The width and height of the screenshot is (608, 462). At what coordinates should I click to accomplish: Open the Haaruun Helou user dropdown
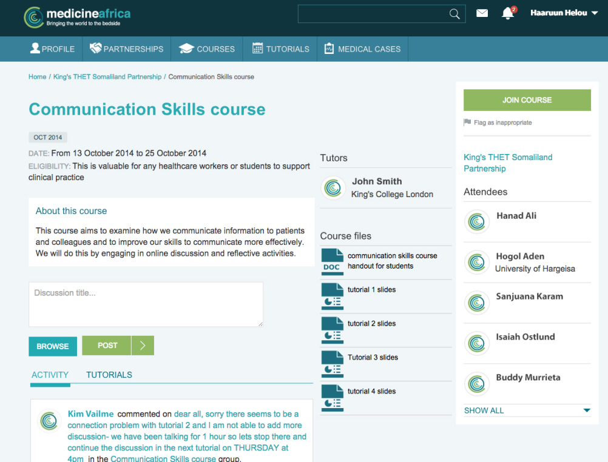tap(564, 13)
